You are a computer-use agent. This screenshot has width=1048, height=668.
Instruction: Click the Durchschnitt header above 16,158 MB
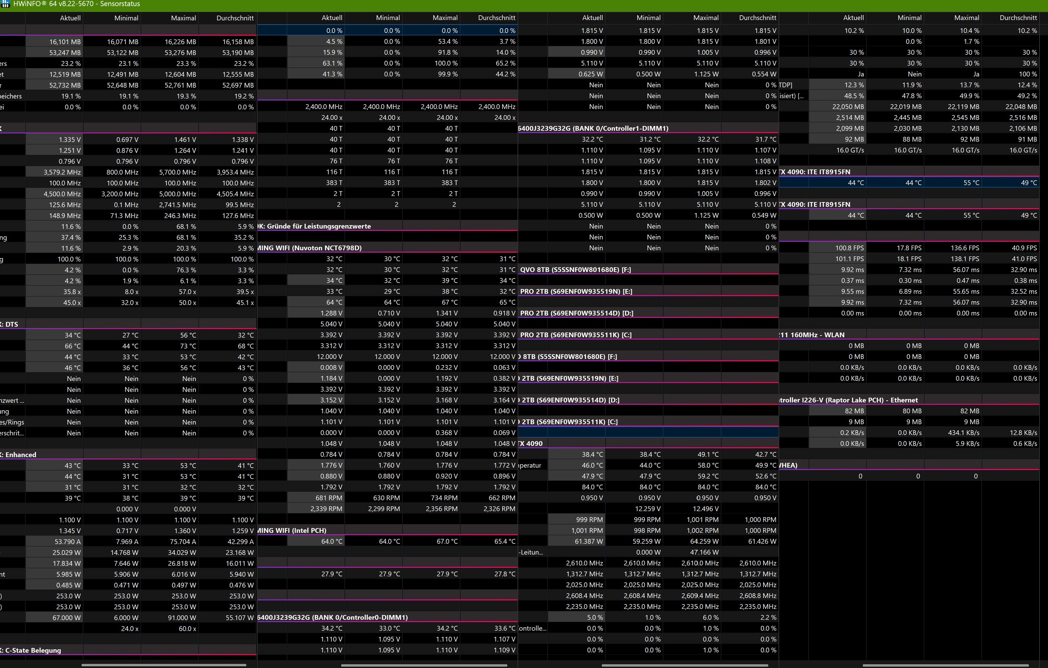coord(235,18)
